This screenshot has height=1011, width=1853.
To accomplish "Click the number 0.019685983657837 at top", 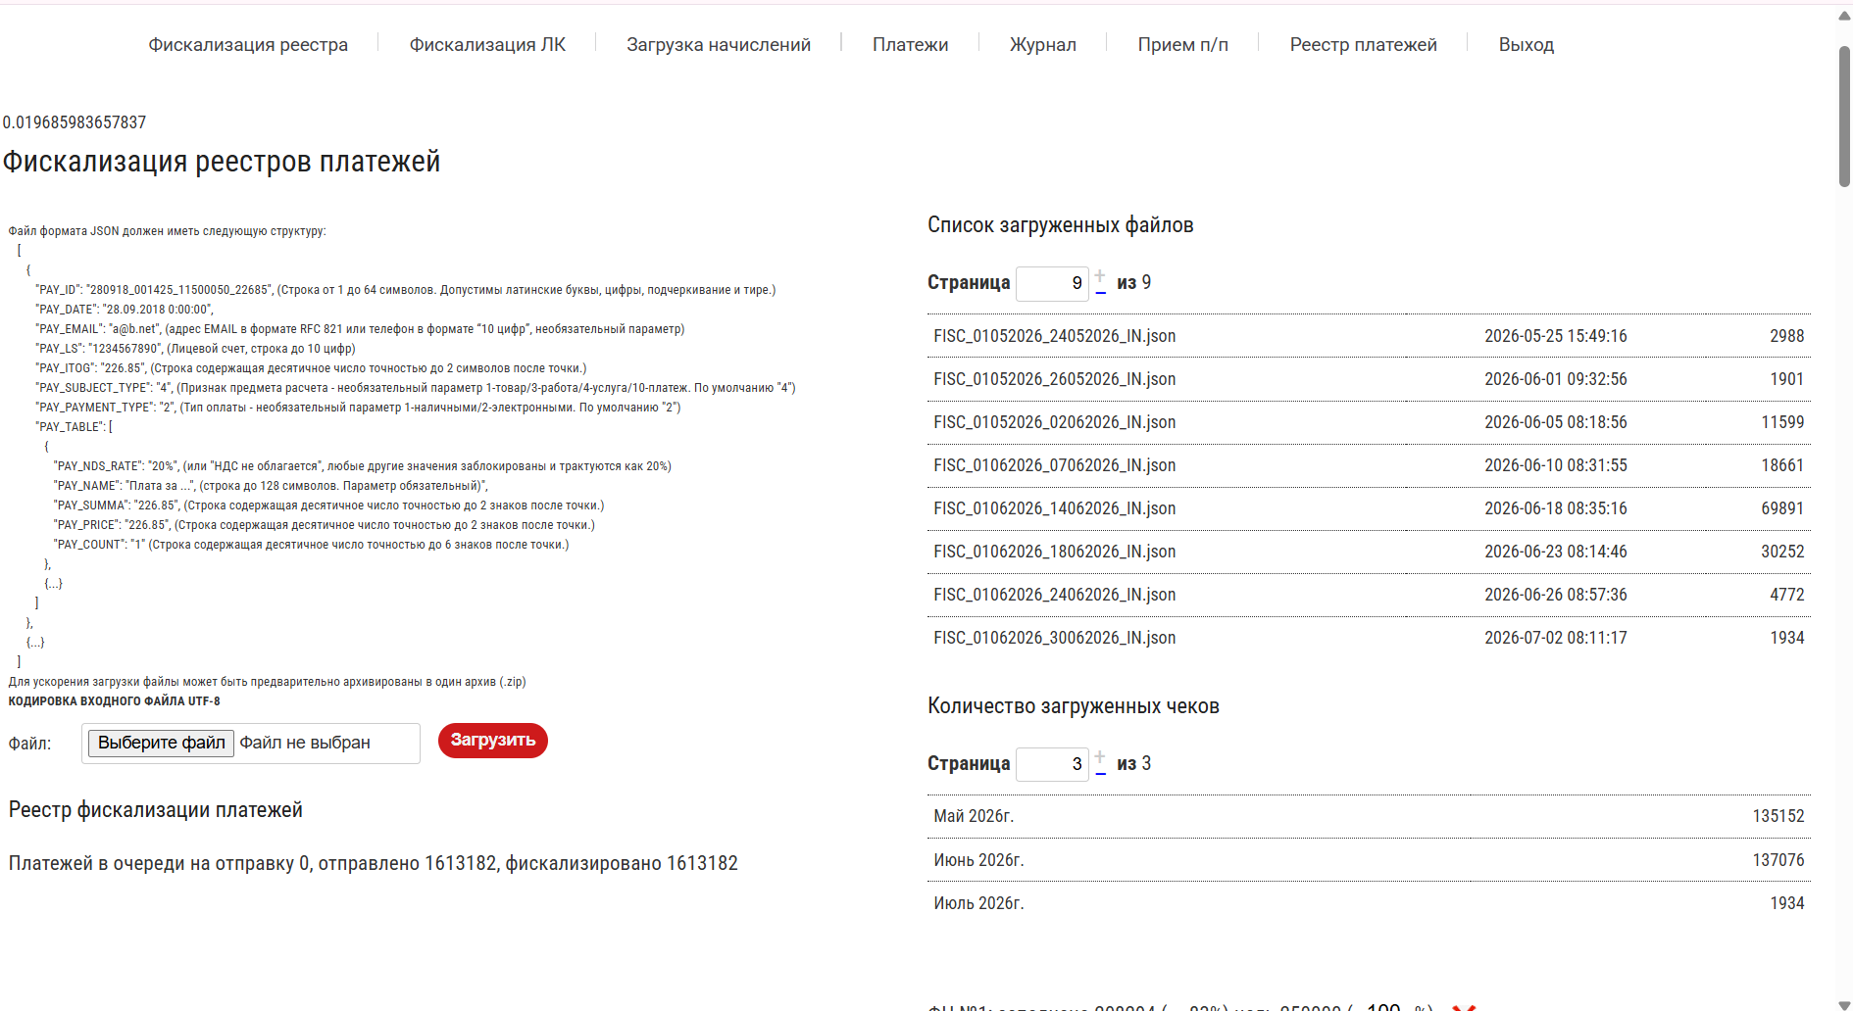I will click(x=75, y=122).
